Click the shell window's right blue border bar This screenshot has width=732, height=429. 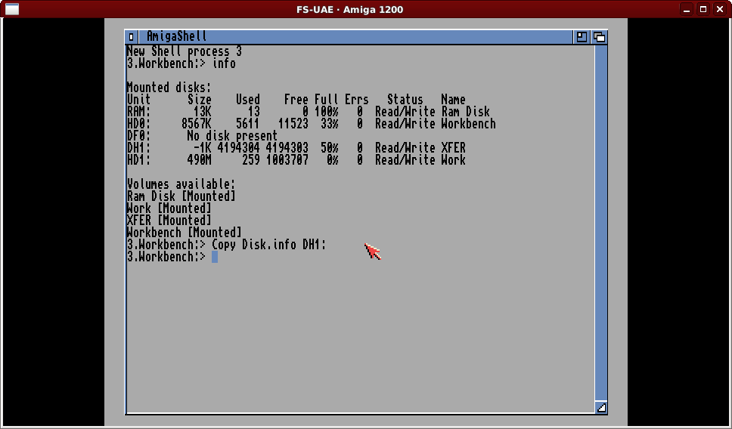tap(601, 227)
